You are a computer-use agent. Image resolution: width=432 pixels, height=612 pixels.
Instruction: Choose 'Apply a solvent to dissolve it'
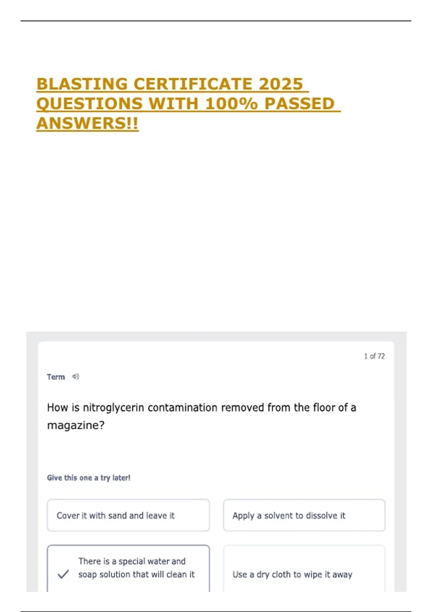[x=289, y=516]
